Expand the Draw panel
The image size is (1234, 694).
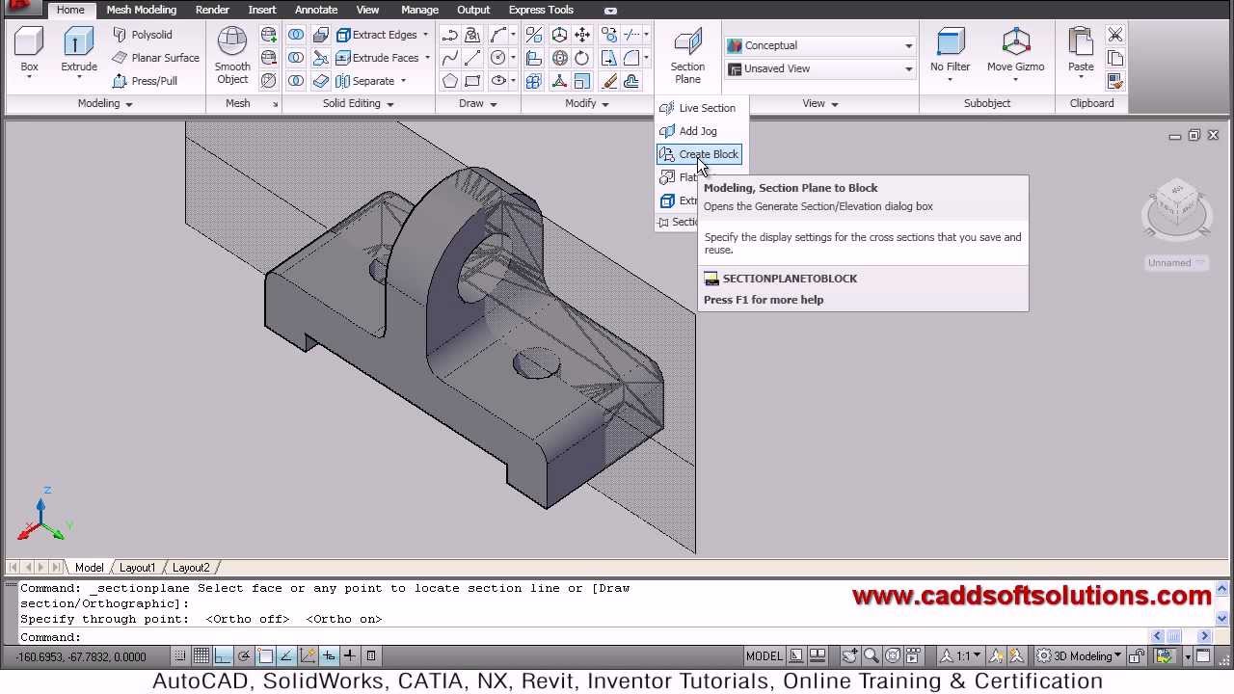tap(478, 103)
